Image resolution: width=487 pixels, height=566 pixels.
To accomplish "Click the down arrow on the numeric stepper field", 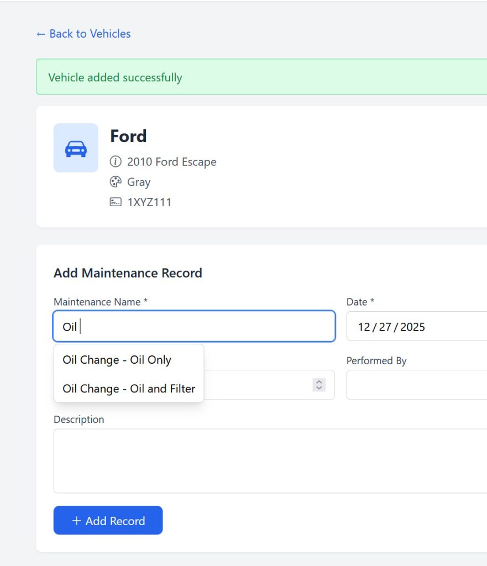I will coord(319,387).
